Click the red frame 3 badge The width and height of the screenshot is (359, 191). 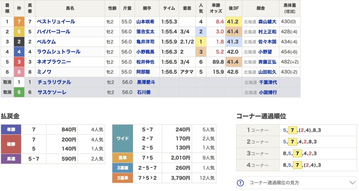point(19,62)
